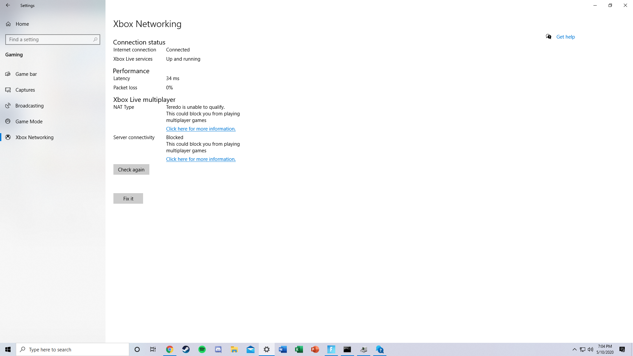Click the Find a setting search box
The image size is (633, 356).
tap(53, 40)
